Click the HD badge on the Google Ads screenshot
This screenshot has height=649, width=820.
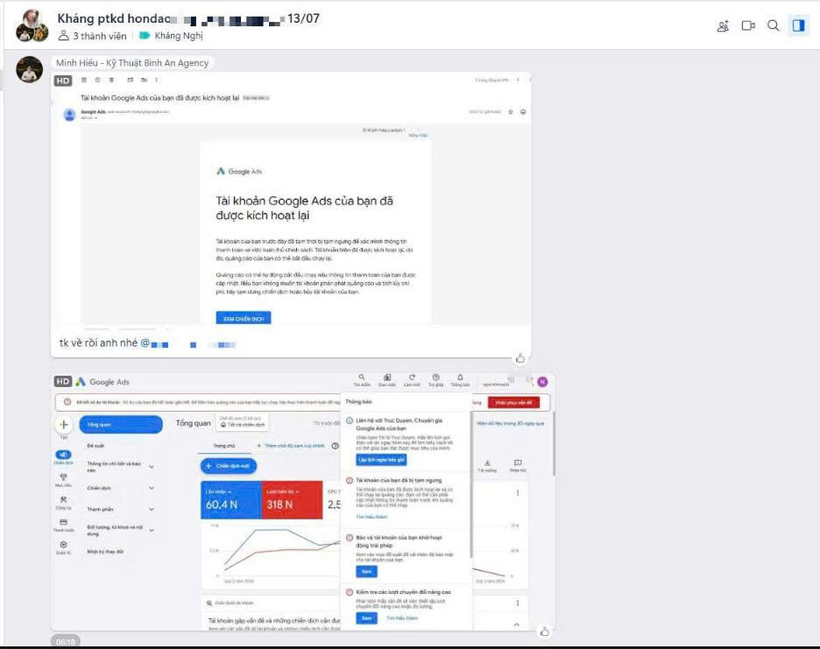(63, 382)
